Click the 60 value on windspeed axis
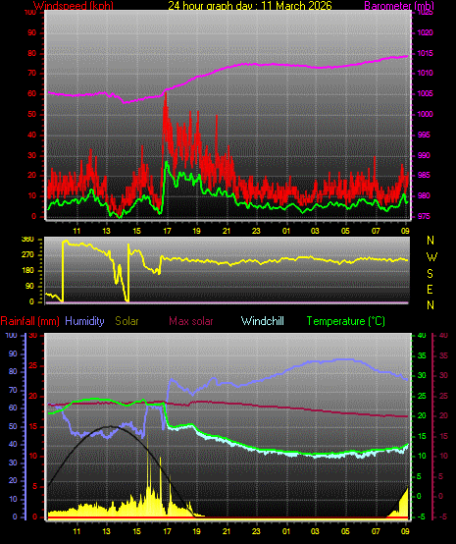 point(32,93)
